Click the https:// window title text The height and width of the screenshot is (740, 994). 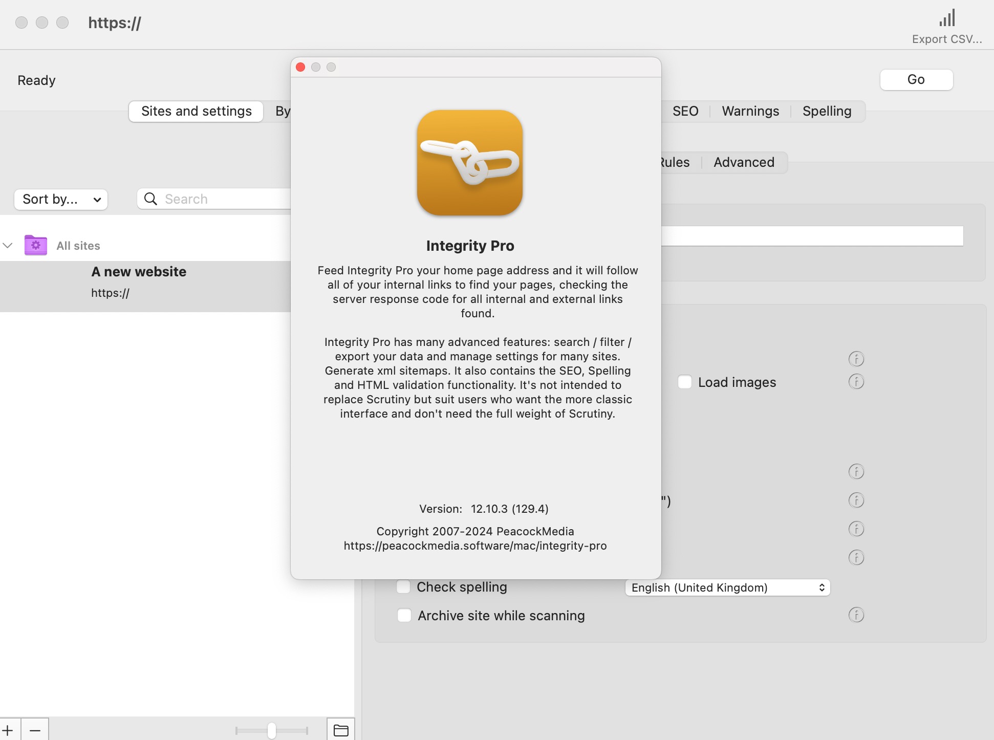[115, 23]
